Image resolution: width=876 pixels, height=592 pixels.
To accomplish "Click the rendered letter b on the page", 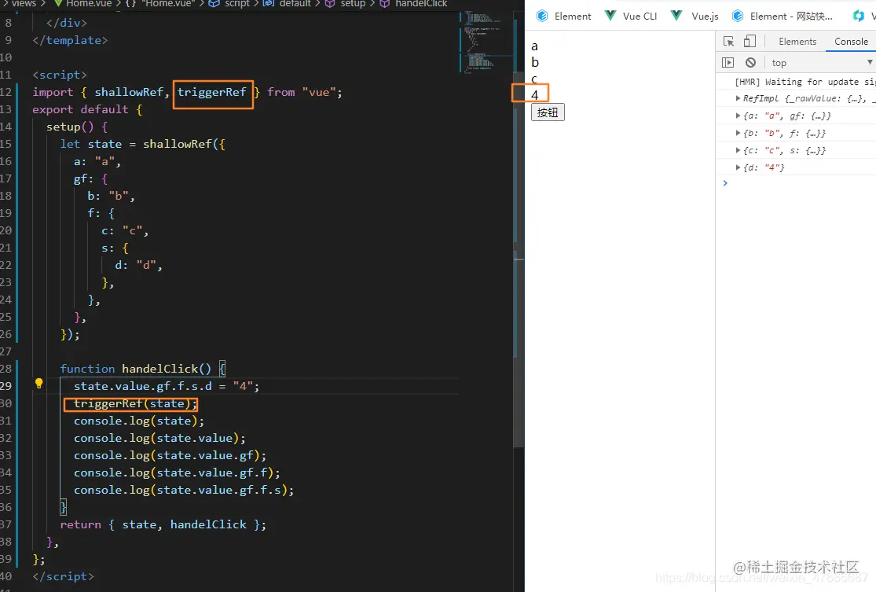I will [x=535, y=62].
